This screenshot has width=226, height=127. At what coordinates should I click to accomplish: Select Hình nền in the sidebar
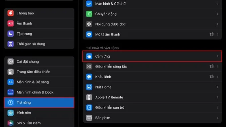click(x=39, y=113)
